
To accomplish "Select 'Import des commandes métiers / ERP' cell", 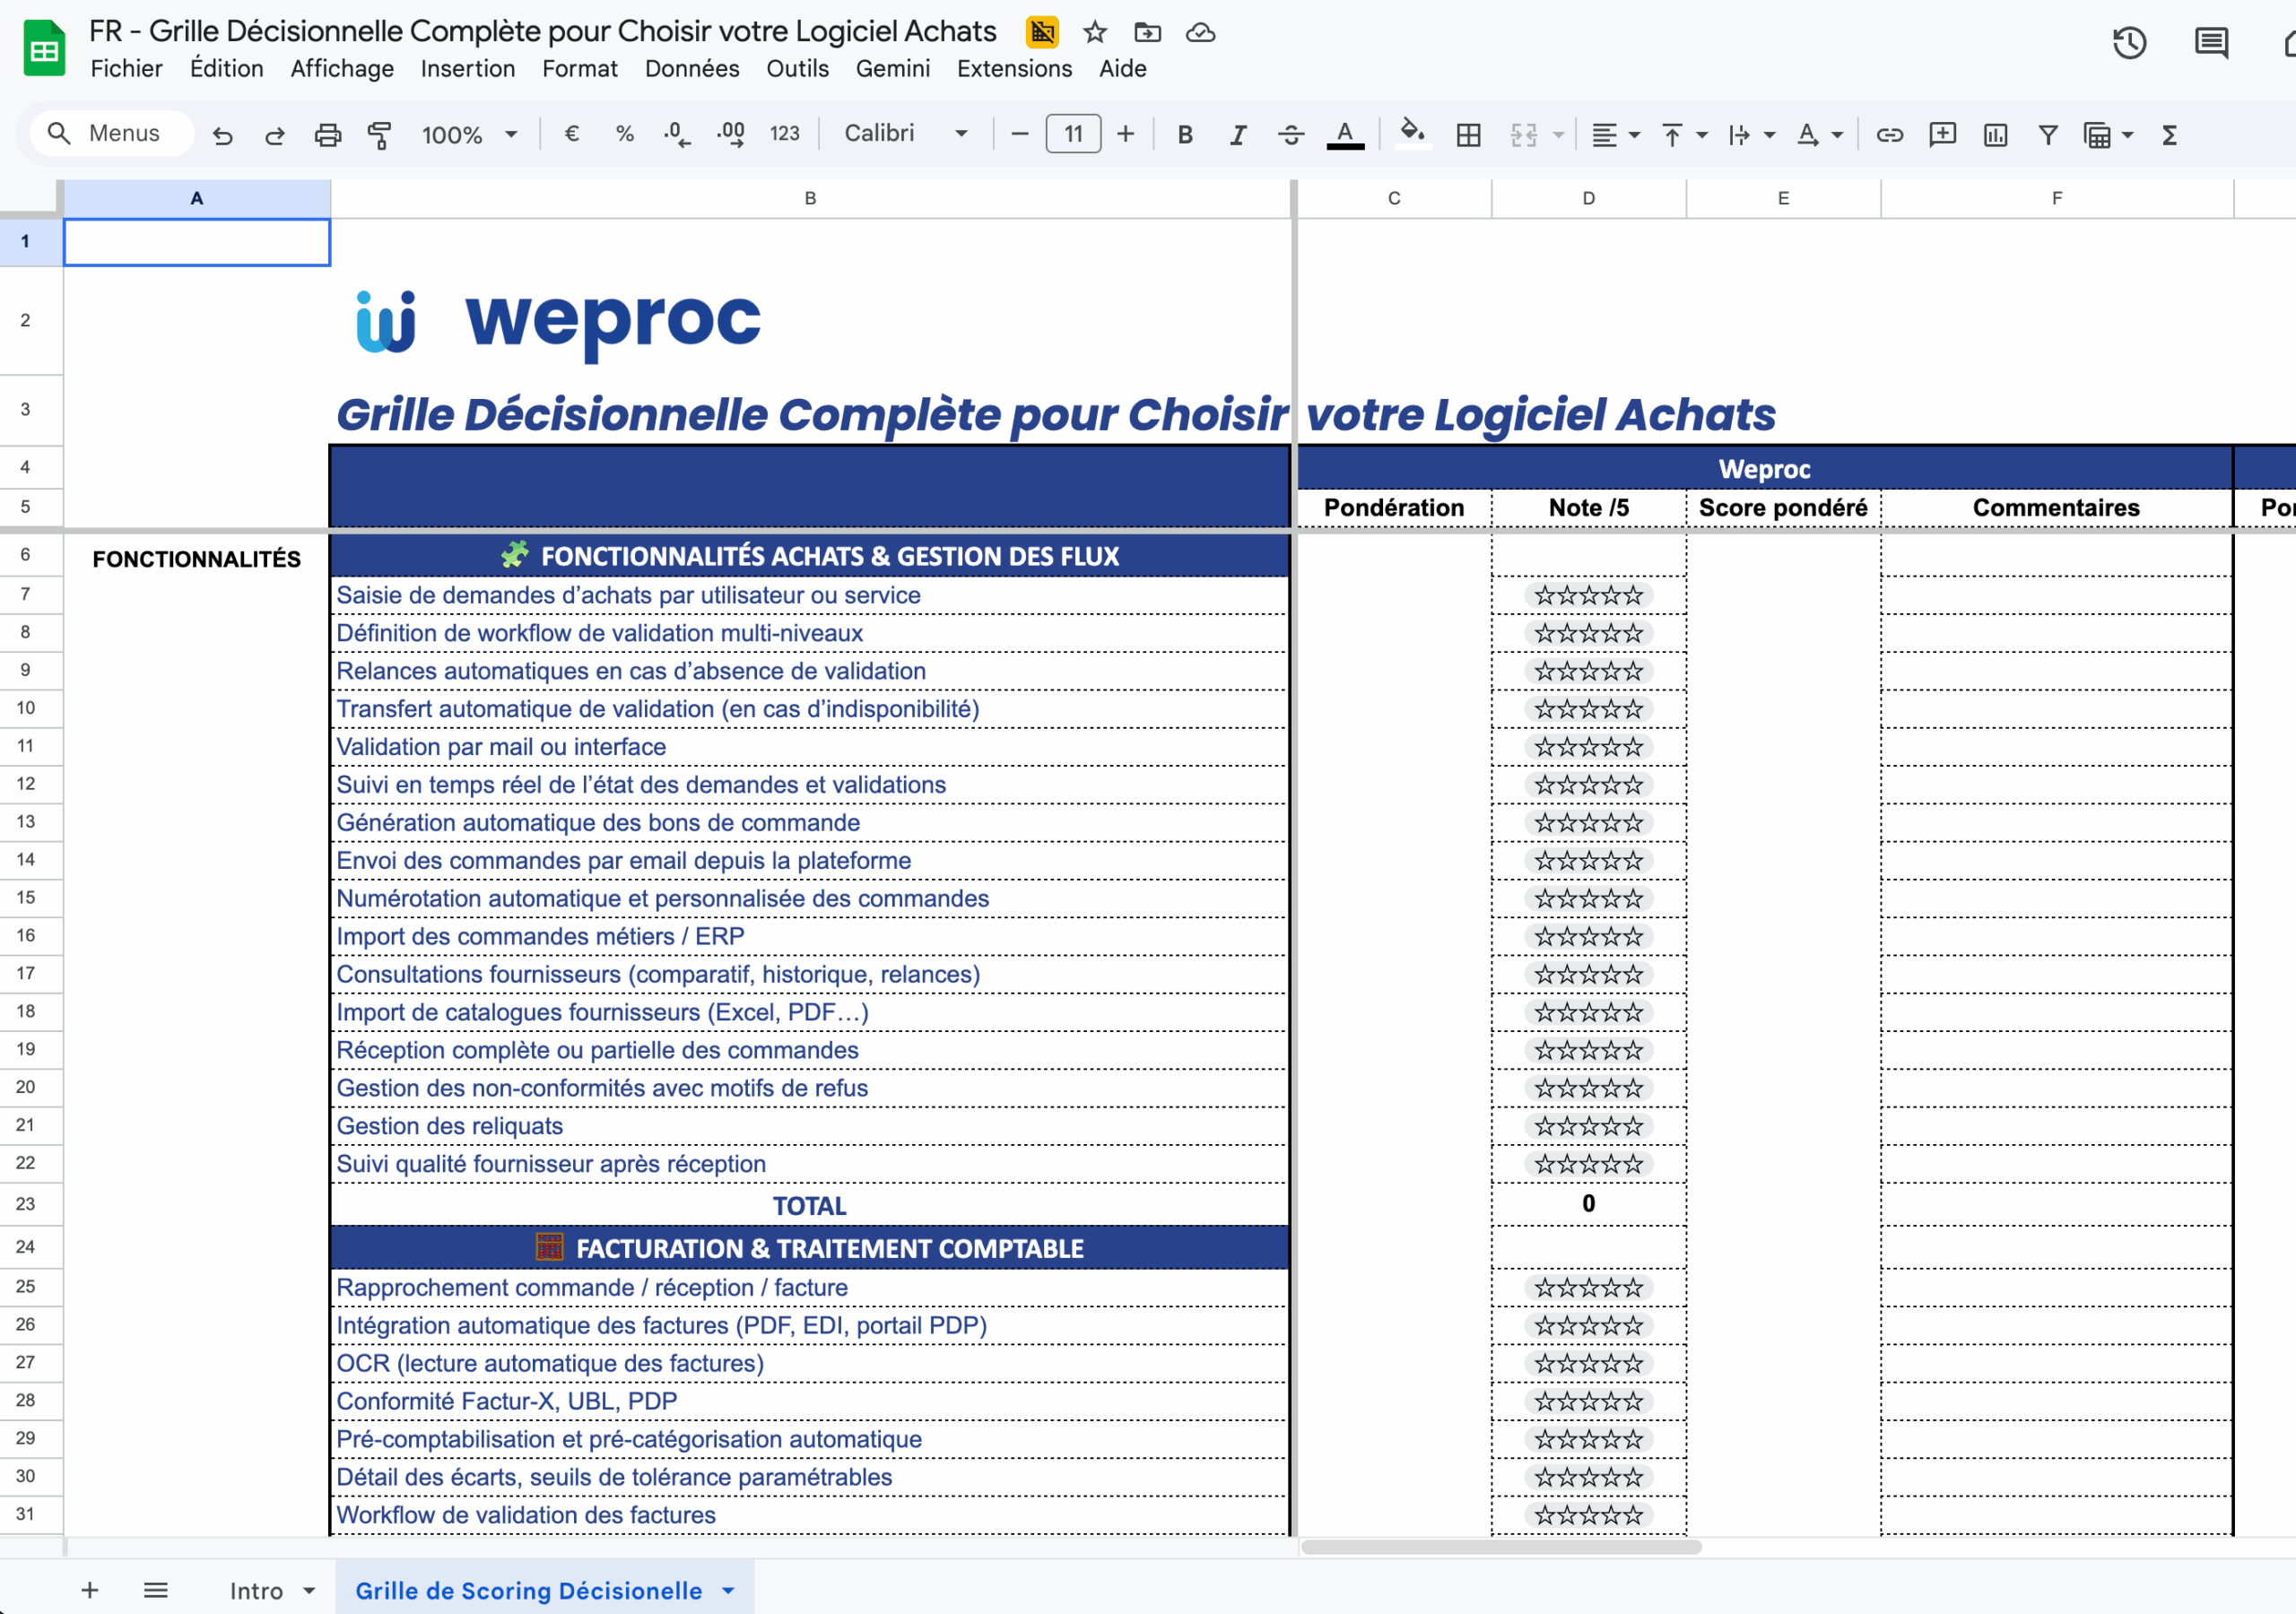I will (809, 937).
